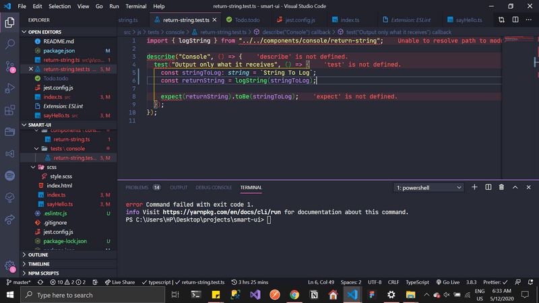Open the Live Share view in activity bar

[9, 220]
